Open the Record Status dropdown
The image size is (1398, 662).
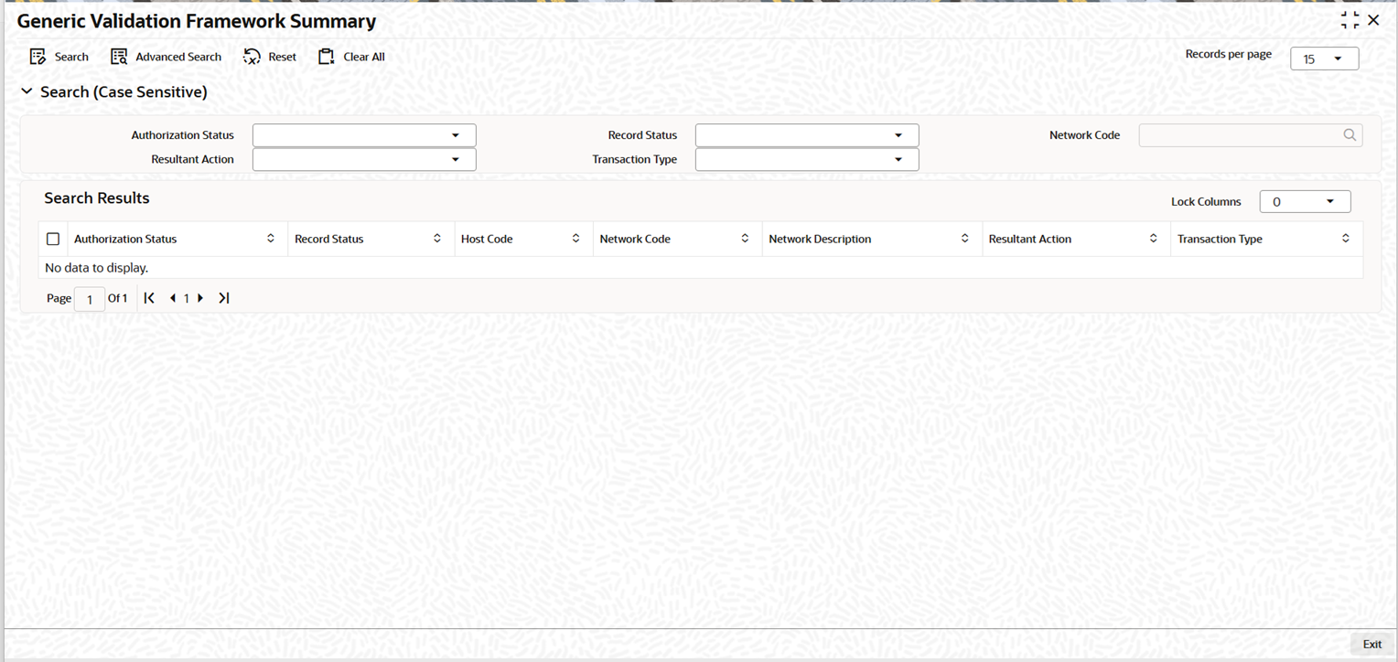coord(807,135)
